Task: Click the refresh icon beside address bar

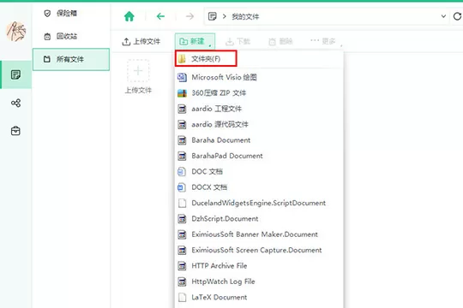Action: (457, 16)
